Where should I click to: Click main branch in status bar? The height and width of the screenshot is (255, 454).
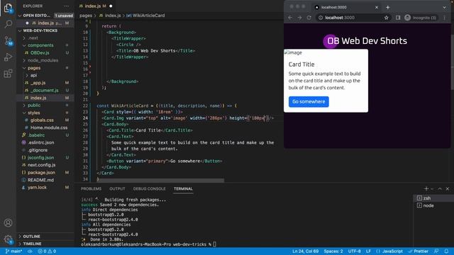(13, 251)
